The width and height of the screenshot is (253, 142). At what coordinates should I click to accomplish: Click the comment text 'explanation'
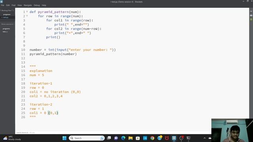[x=41, y=71]
